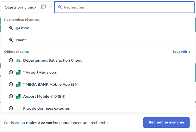Click the application icon next to AirportMega.com
The image size is (196, 132).
coord(18,72)
